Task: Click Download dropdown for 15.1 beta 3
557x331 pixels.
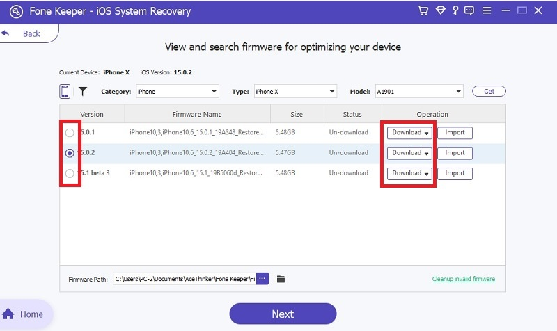Action: point(409,173)
